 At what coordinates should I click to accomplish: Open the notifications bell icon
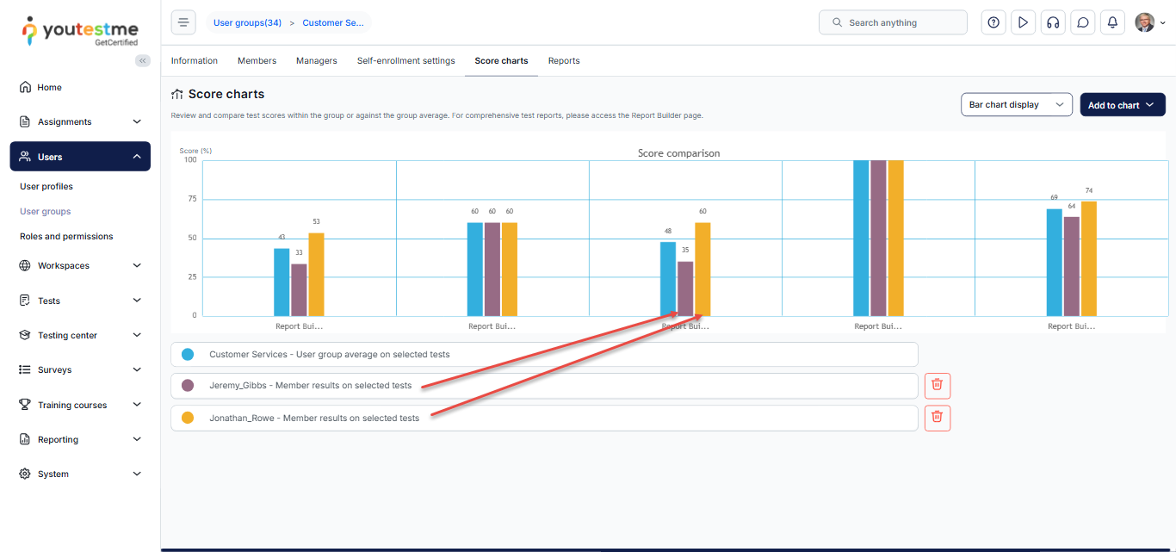pos(1112,22)
